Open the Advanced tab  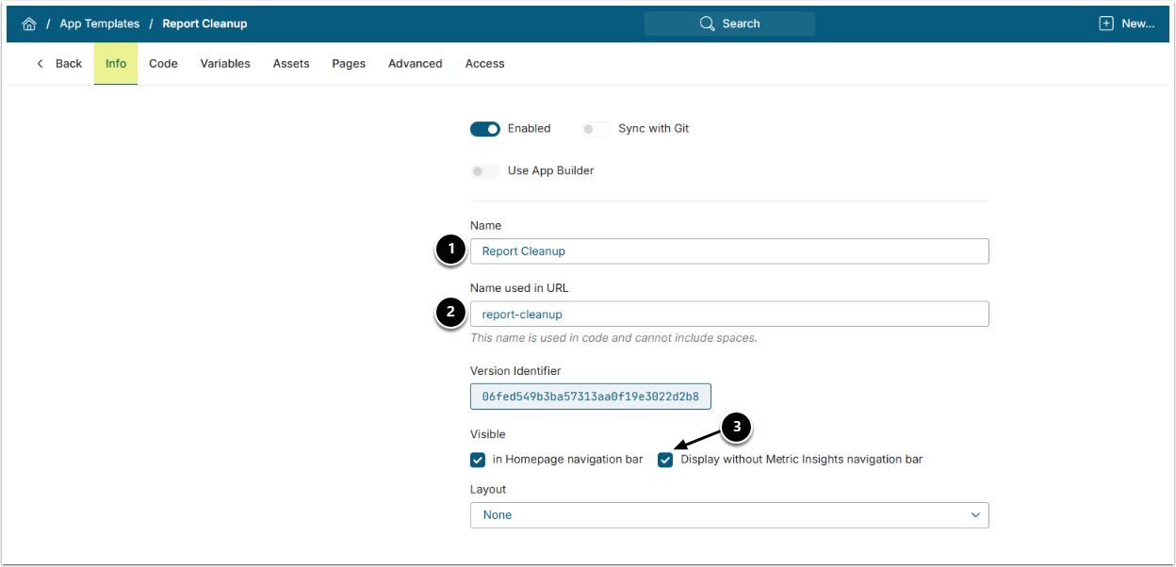(x=415, y=64)
